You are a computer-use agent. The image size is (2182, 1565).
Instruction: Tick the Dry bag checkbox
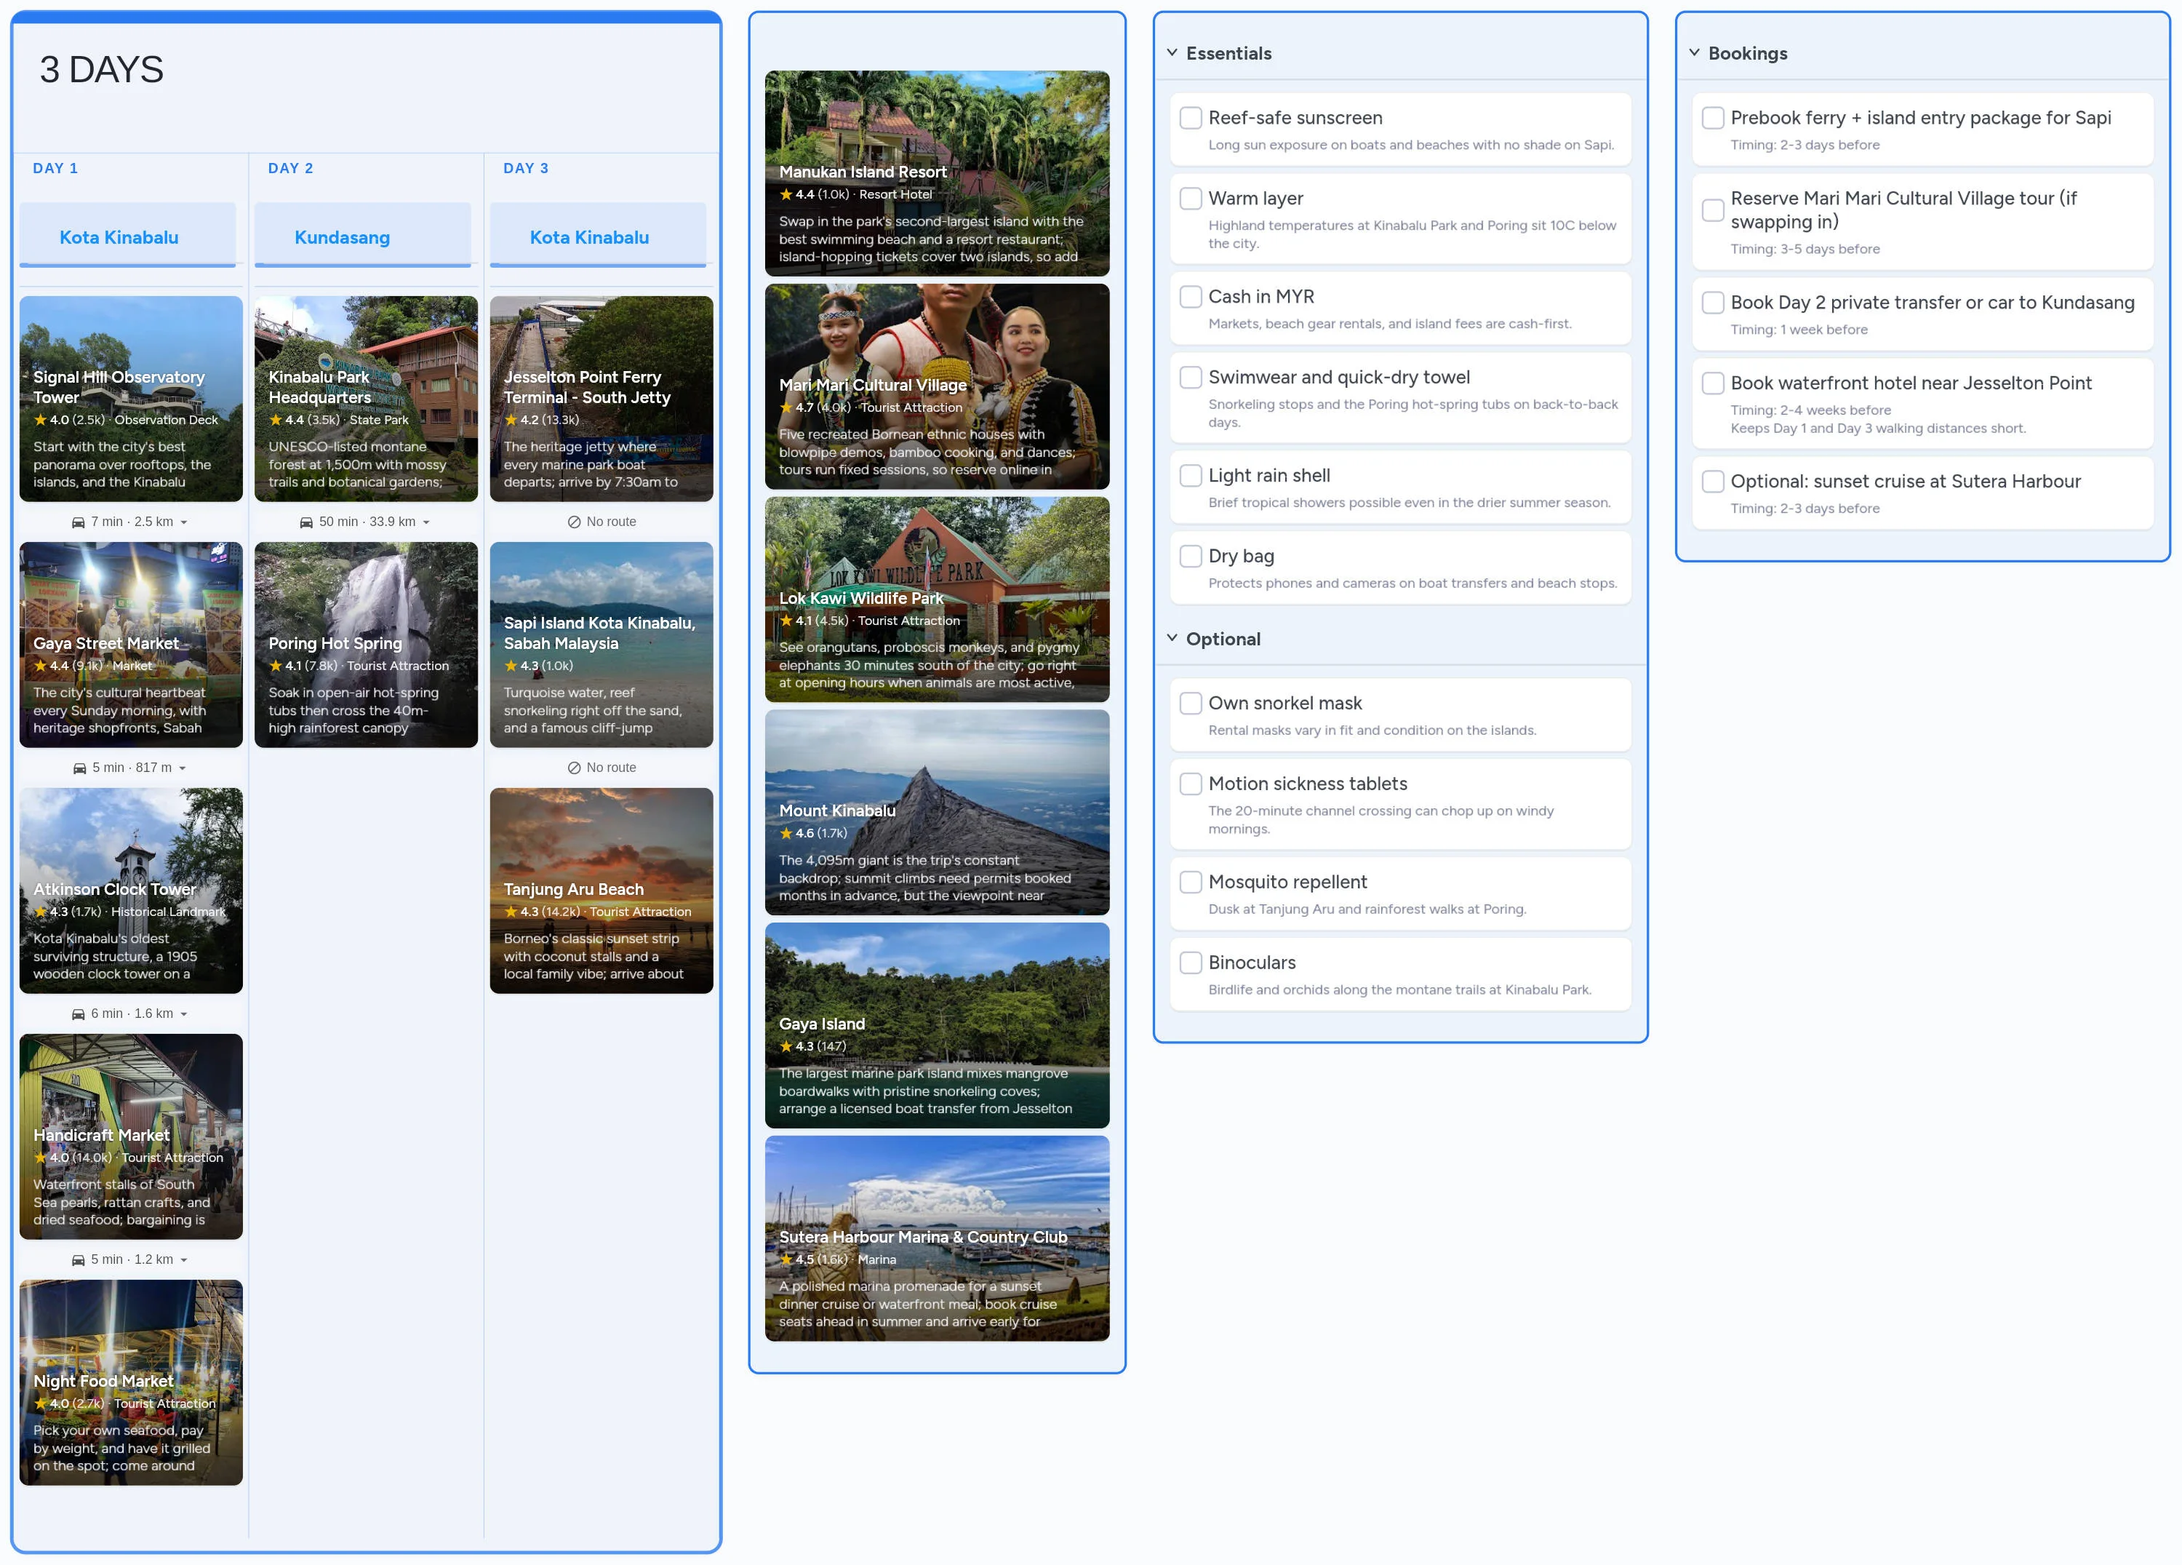click(1191, 557)
